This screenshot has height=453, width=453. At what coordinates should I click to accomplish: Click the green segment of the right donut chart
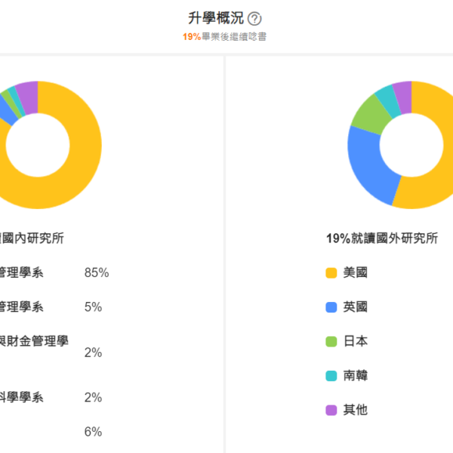(369, 112)
